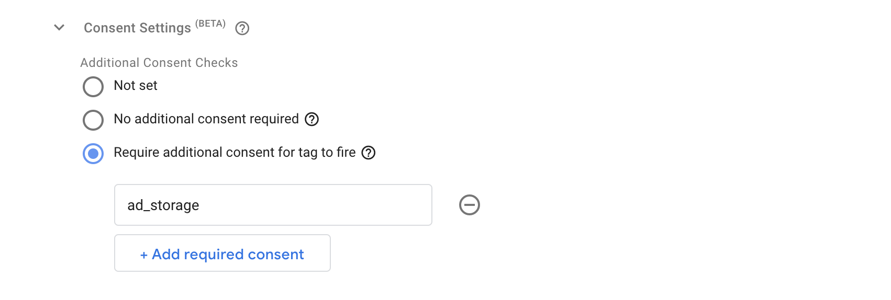
Task: Choose No additional consent required radio
Action: 93,120
